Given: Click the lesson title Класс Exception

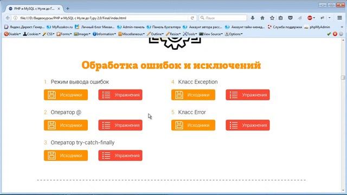Looking at the screenshot, I should tap(198, 82).
